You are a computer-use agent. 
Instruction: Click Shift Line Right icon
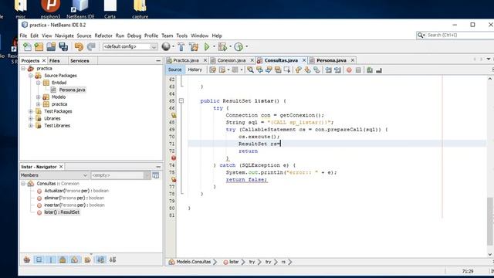click(x=337, y=69)
